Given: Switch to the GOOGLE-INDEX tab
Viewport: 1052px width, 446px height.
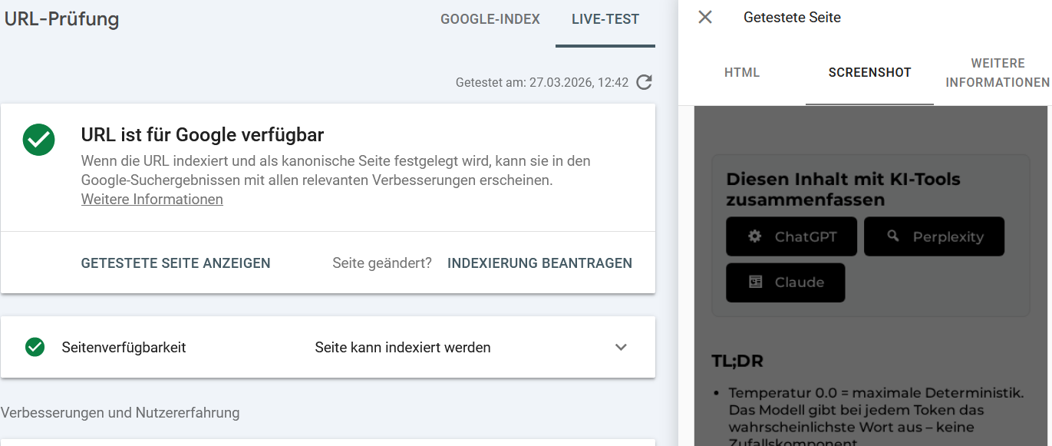Looking at the screenshot, I should [x=490, y=19].
